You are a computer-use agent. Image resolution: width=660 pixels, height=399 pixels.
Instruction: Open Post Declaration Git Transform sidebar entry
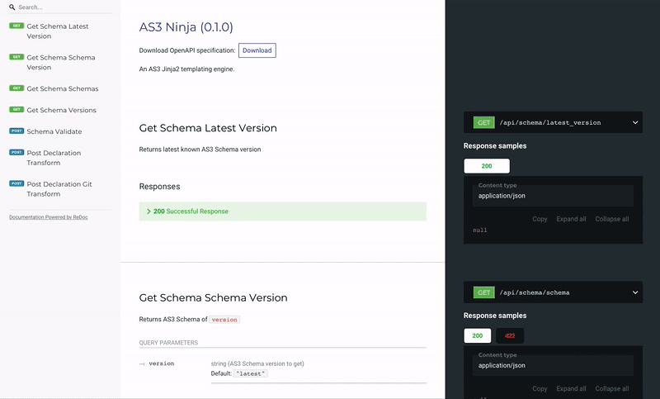[60, 188]
